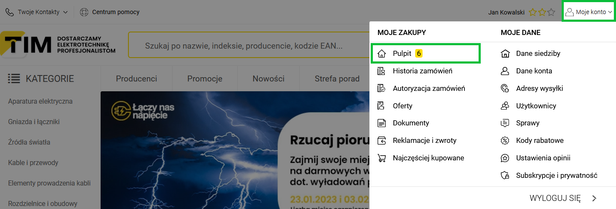Open Rozdzielnice i obudowy category
This screenshot has width=616, height=209.
(x=43, y=204)
